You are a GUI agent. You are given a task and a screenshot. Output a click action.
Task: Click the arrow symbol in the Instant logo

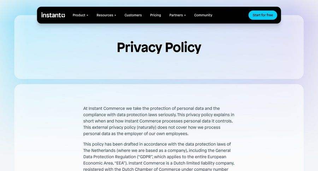63,15
